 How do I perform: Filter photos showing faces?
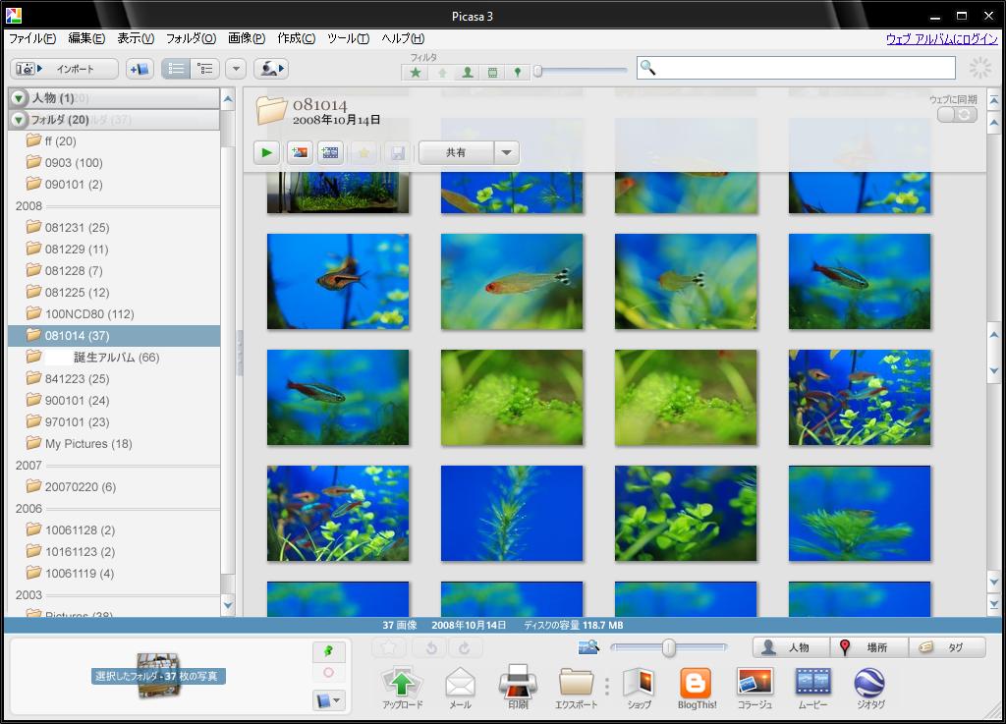tap(468, 73)
